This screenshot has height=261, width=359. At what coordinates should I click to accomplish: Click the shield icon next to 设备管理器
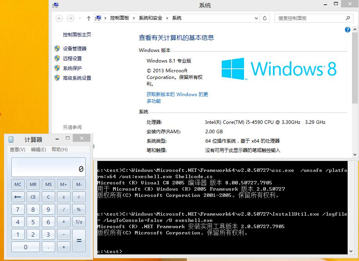pyautogui.click(x=57, y=48)
